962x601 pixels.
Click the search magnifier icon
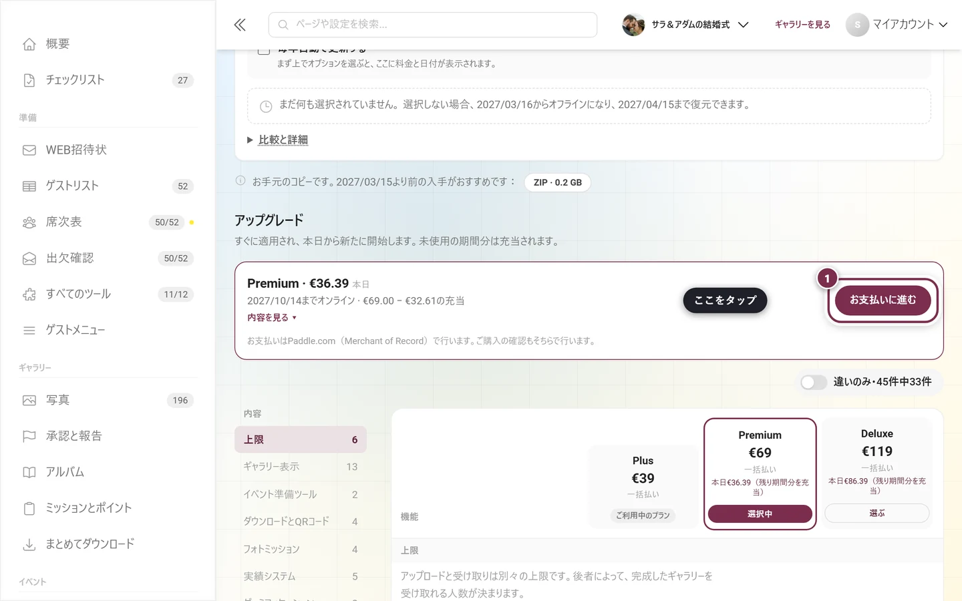pos(283,25)
